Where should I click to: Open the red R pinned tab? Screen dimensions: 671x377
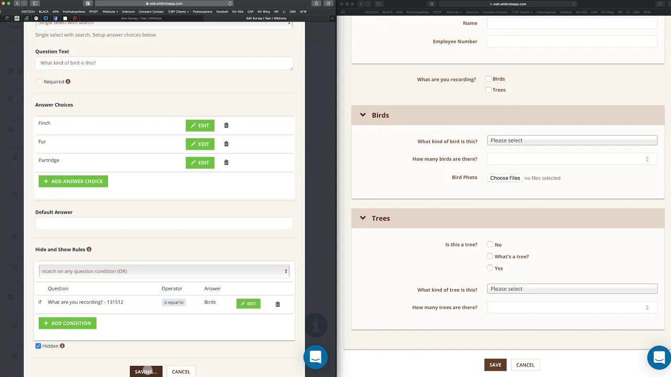74,18
